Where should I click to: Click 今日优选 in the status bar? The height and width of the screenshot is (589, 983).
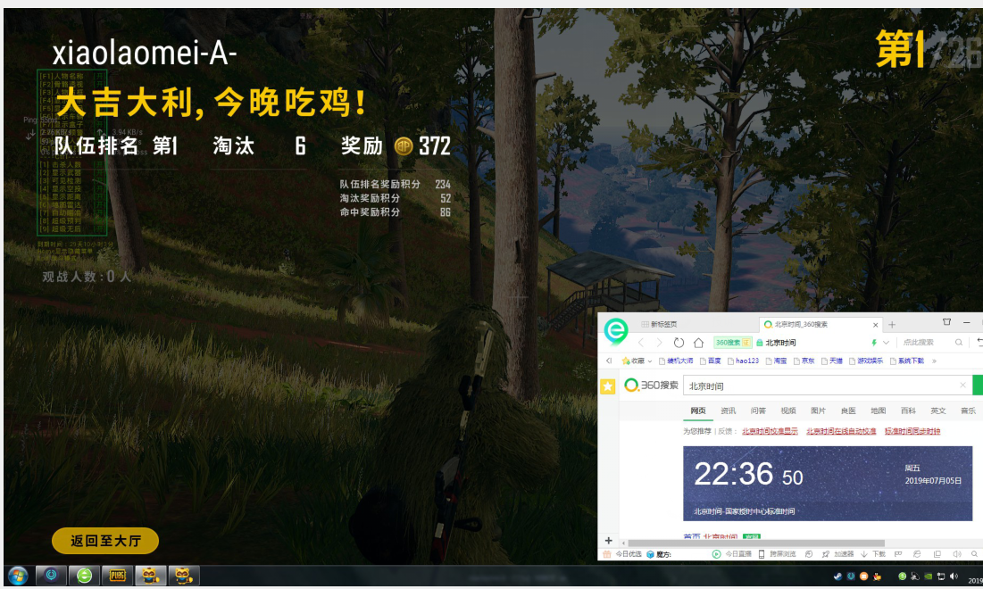622,554
